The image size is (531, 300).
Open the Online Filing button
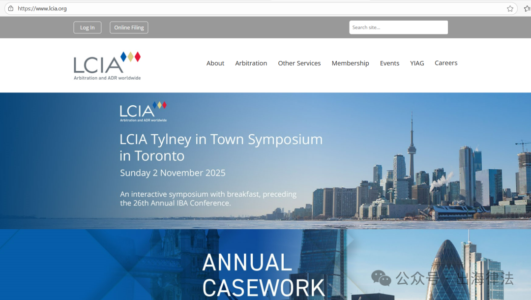(x=129, y=28)
